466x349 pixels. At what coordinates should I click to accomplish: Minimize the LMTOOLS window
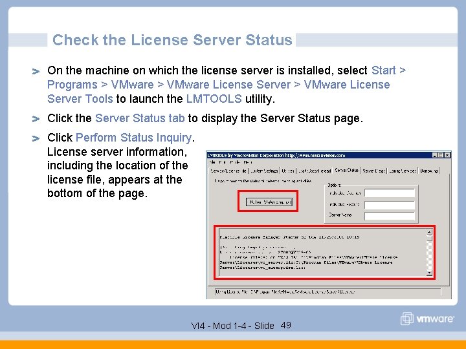435,155
